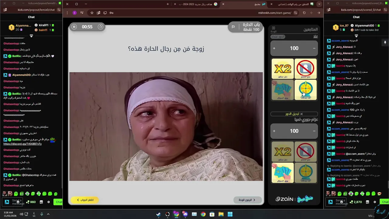389x219 pixels.
Task: Click the question image of the crying woman
Action: (x=166, y=127)
